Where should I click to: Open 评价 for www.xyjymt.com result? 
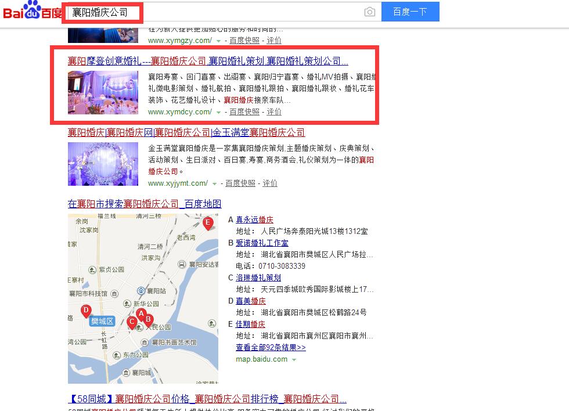pyautogui.click(x=270, y=183)
